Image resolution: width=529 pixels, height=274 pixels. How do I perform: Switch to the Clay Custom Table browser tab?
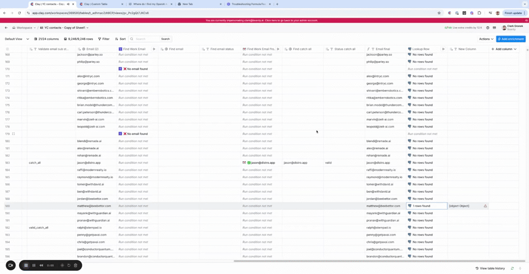pos(100,4)
